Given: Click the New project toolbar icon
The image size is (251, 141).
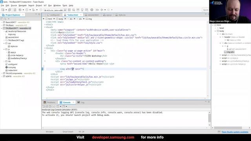Looking at the screenshot, I should (3, 10).
